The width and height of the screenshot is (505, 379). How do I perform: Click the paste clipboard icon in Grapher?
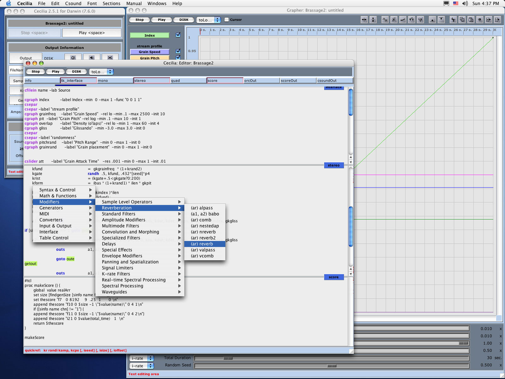pos(471,20)
